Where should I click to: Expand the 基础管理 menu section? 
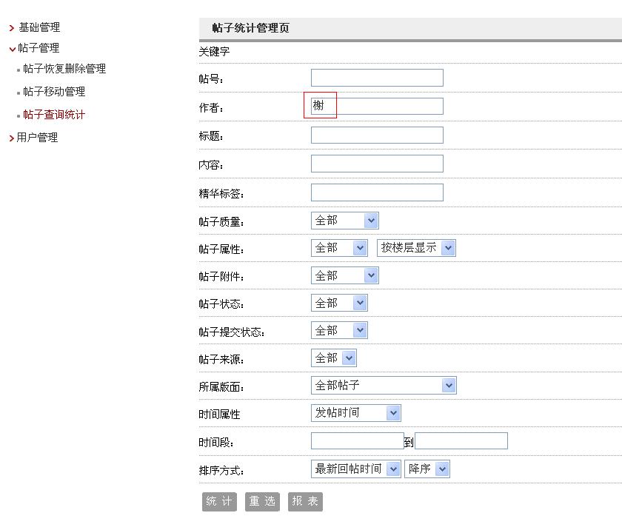pos(39,27)
